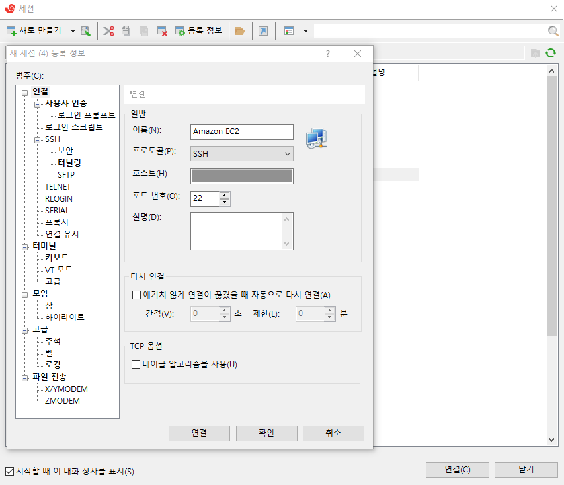Click the search magnifier icon

click(553, 31)
